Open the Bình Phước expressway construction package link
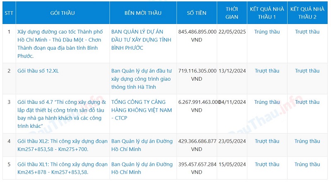The width and height of the screenshot is (331, 182). point(60,44)
